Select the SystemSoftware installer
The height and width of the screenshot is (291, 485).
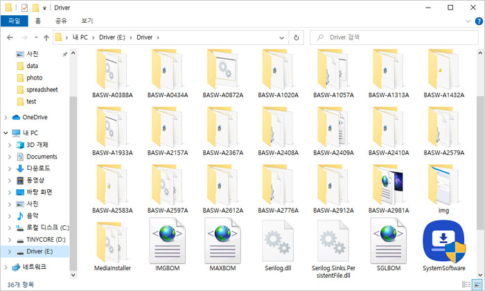point(444,246)
